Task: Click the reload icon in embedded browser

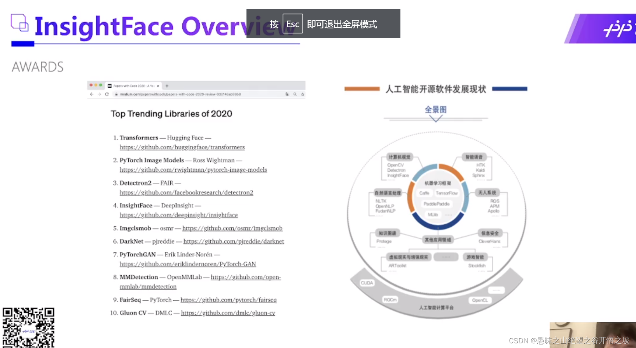Action: click(107, 94)
